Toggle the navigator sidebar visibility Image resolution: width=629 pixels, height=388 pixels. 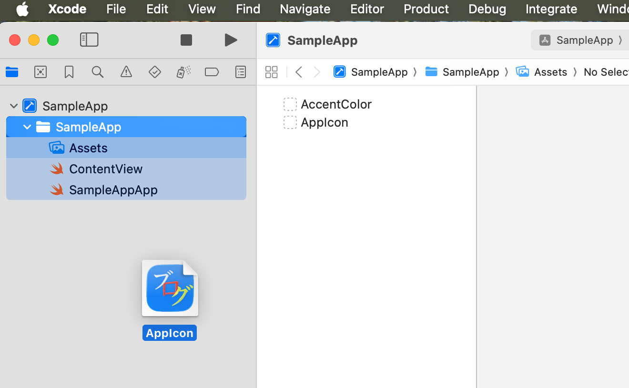(89, 40)
